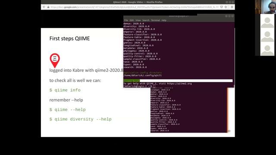The image size is (276, 155).
Task: Open the terminal View menu
Action: [x=138, y=20]
